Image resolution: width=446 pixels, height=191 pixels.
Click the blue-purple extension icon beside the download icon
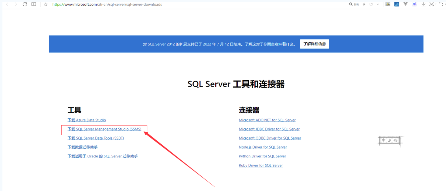414,4
